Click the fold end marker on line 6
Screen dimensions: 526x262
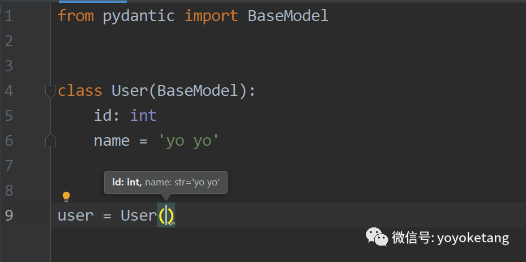[50, 141]
